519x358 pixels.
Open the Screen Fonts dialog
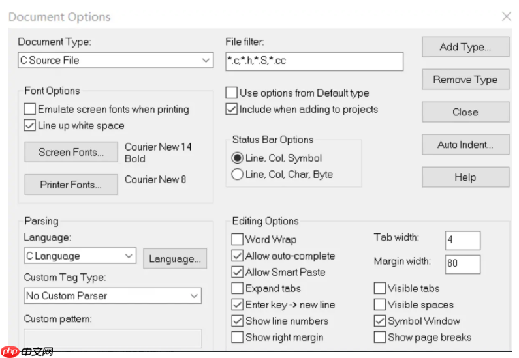[71, 153]
